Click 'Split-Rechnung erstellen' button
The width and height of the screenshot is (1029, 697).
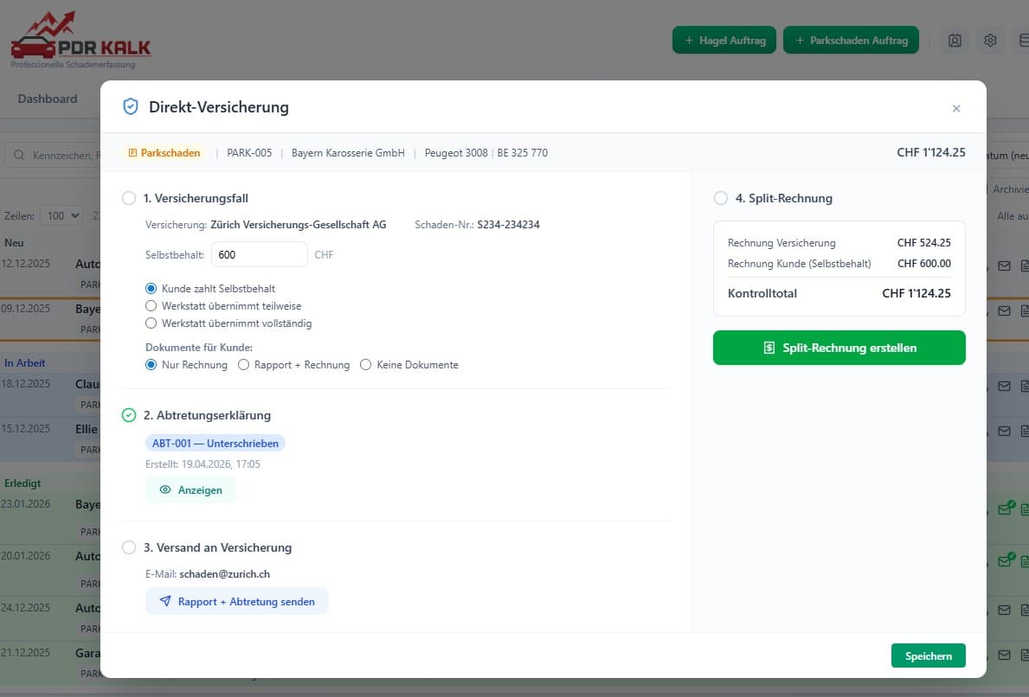click(839, 348)
